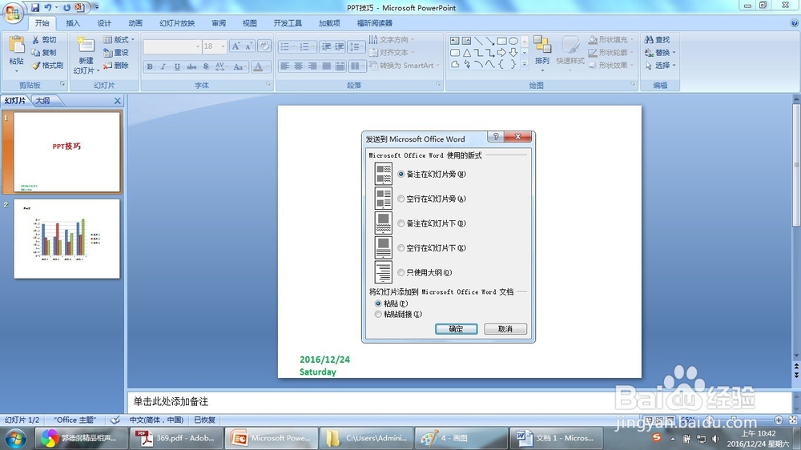The image size is (801, 450).
Task: Open the font size 18 dropdown
Action: coord(223,46)
